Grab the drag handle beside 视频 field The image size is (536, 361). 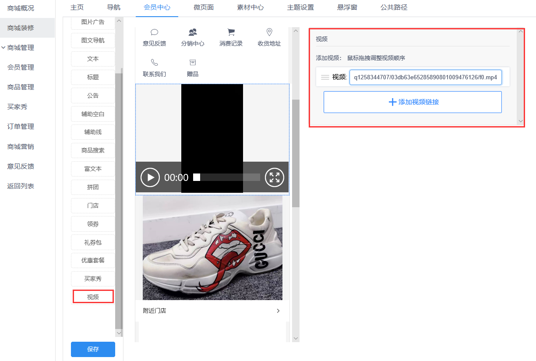point(325,78)
